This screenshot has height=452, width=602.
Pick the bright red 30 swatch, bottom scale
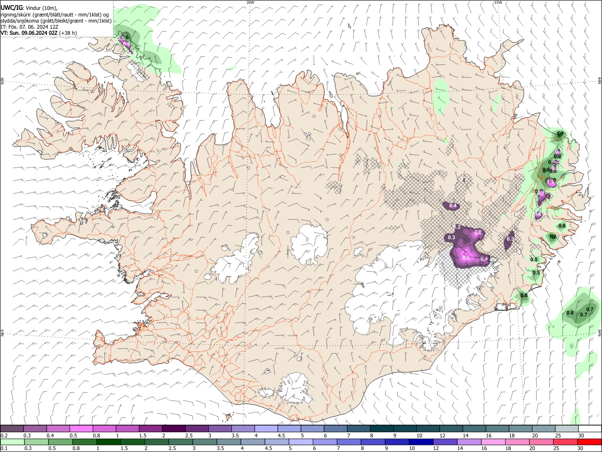click(x=589, y=442)
